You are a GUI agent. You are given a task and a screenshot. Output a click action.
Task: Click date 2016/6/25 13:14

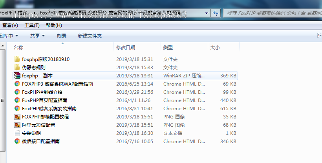[x=135, y=84]
